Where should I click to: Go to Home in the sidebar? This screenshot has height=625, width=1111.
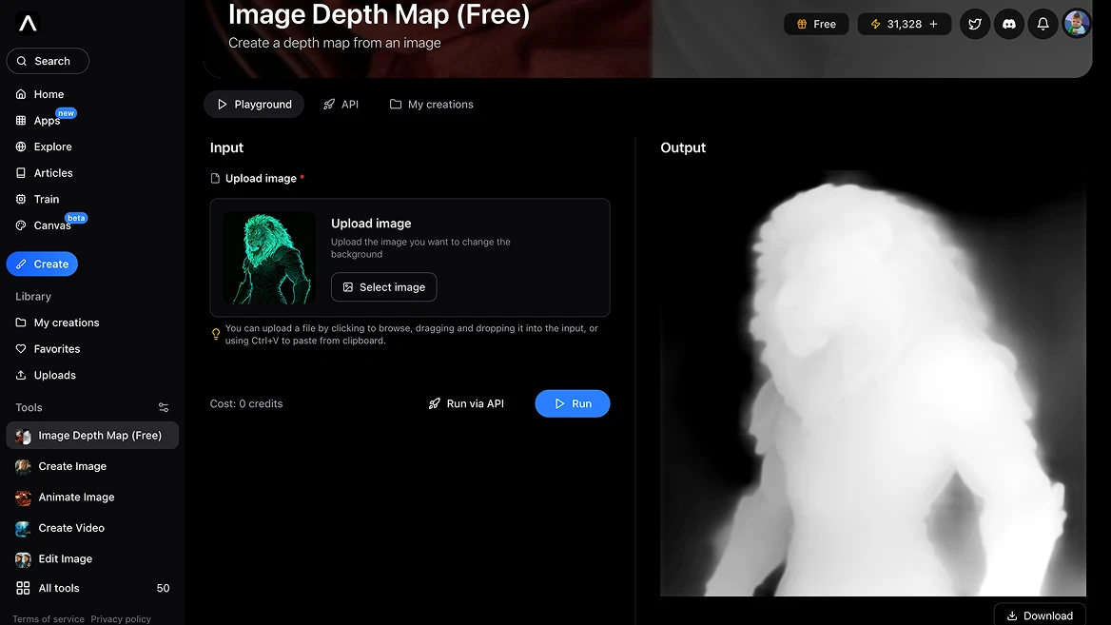[49, 94]
